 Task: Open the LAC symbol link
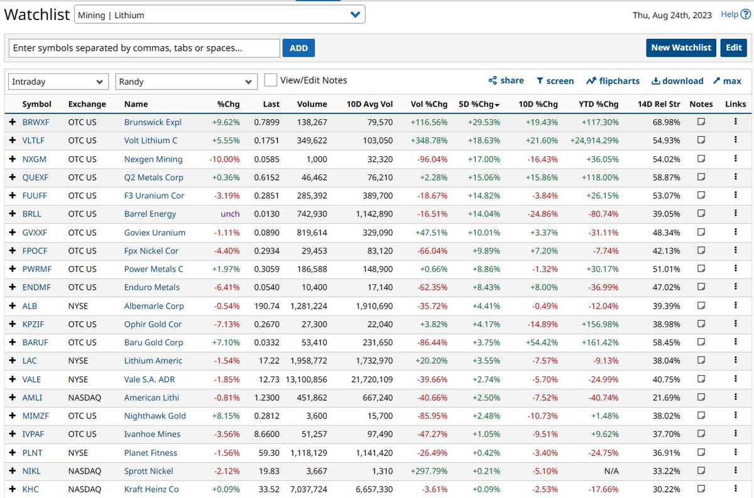pyautogui.click(x=30, y=361)
